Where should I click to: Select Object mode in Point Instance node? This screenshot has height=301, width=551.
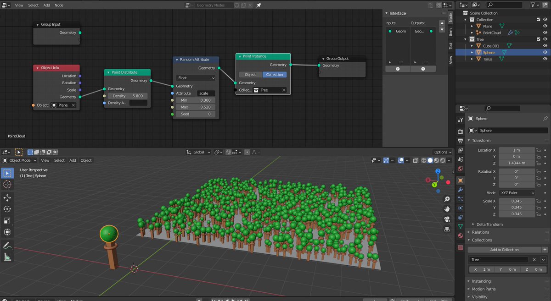click(250, 75)
